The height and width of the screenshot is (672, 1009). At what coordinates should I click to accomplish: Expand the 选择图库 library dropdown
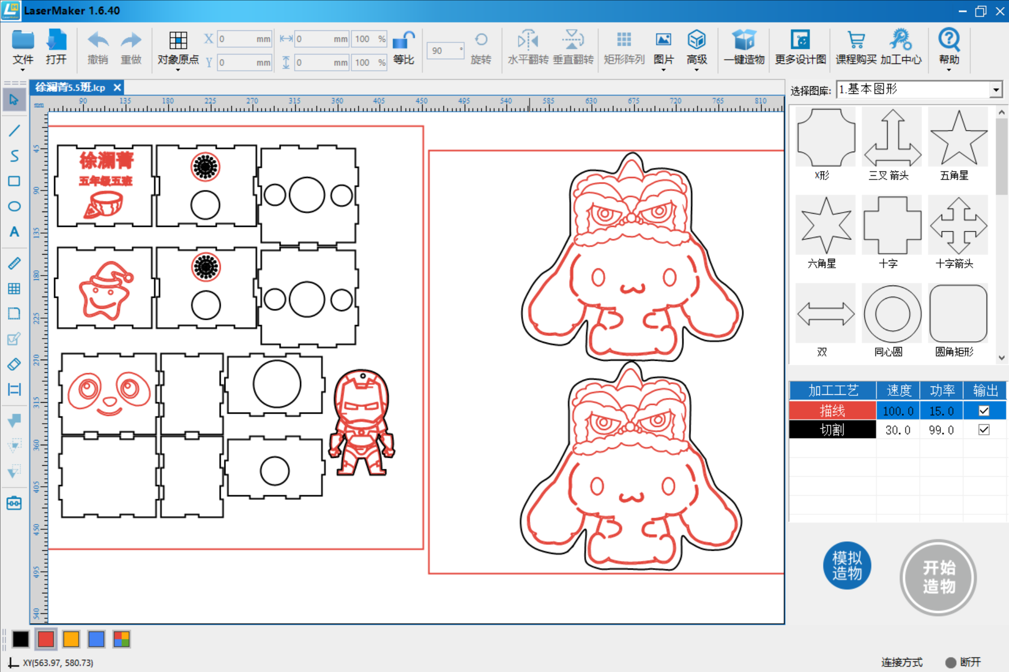[996, 90]
